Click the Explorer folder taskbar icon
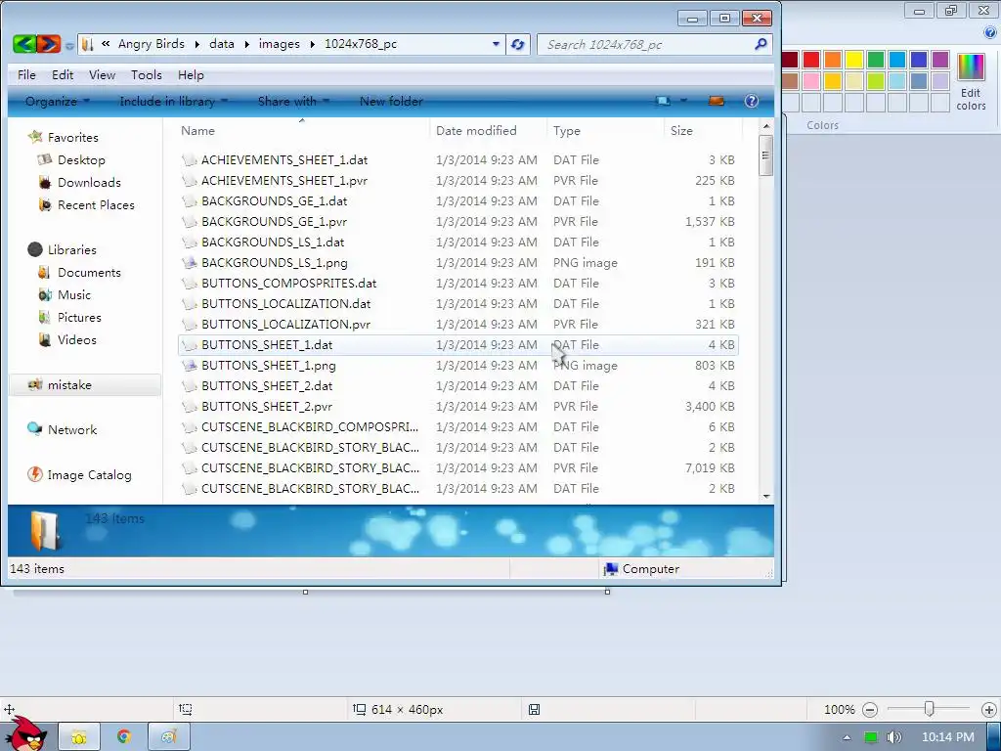1001x751 pixels. click(79, 737)
